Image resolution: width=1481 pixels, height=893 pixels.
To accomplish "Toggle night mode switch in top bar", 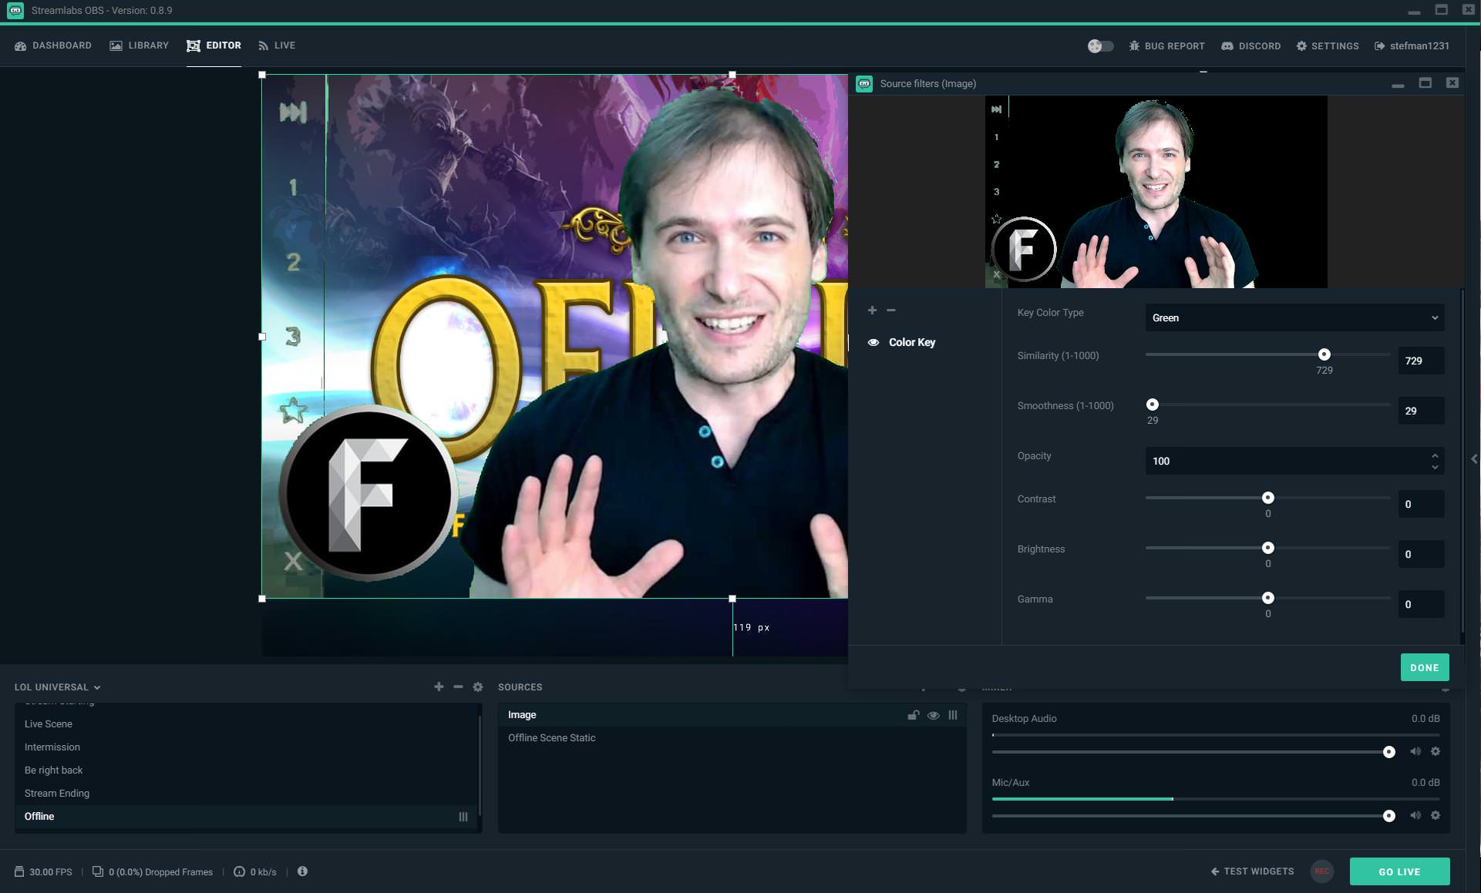I will coord(1100,46).
